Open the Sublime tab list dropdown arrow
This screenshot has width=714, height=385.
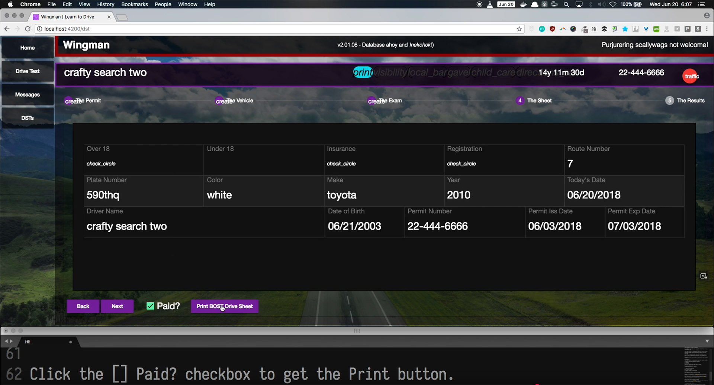pyautogui.click(x=707, y=341)
